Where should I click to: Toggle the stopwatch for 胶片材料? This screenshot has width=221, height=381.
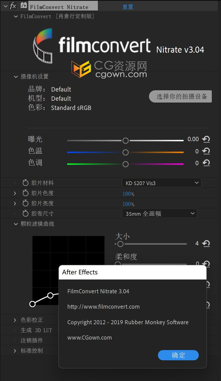(25, 183)
